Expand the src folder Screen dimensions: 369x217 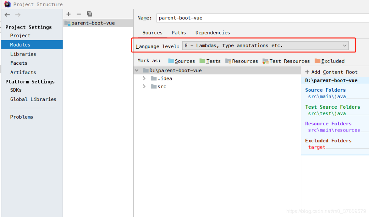[x=144, y=86]
